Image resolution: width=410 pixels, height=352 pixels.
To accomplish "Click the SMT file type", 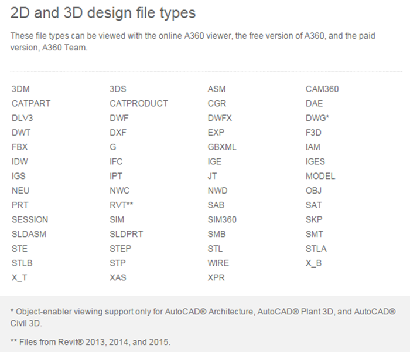I will coord(315,234).
